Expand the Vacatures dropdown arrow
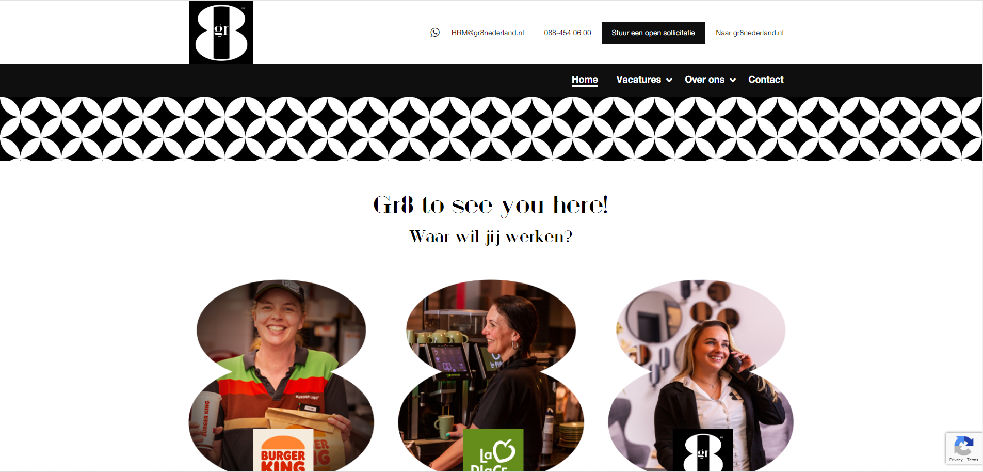Image resolution: width=983 pixels, height=472 pixels. 669,80
